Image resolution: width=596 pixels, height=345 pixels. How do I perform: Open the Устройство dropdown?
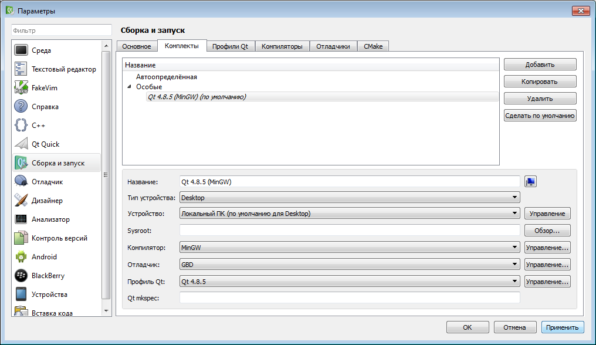(350, 214)
